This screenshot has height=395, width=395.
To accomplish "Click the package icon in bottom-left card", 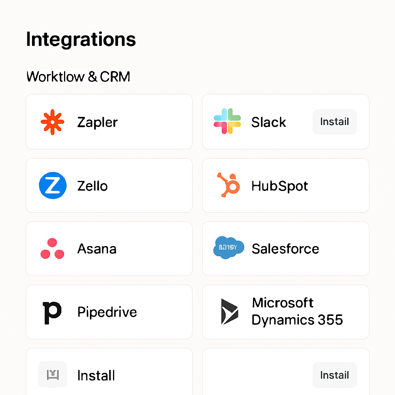I will pos(52,374).
